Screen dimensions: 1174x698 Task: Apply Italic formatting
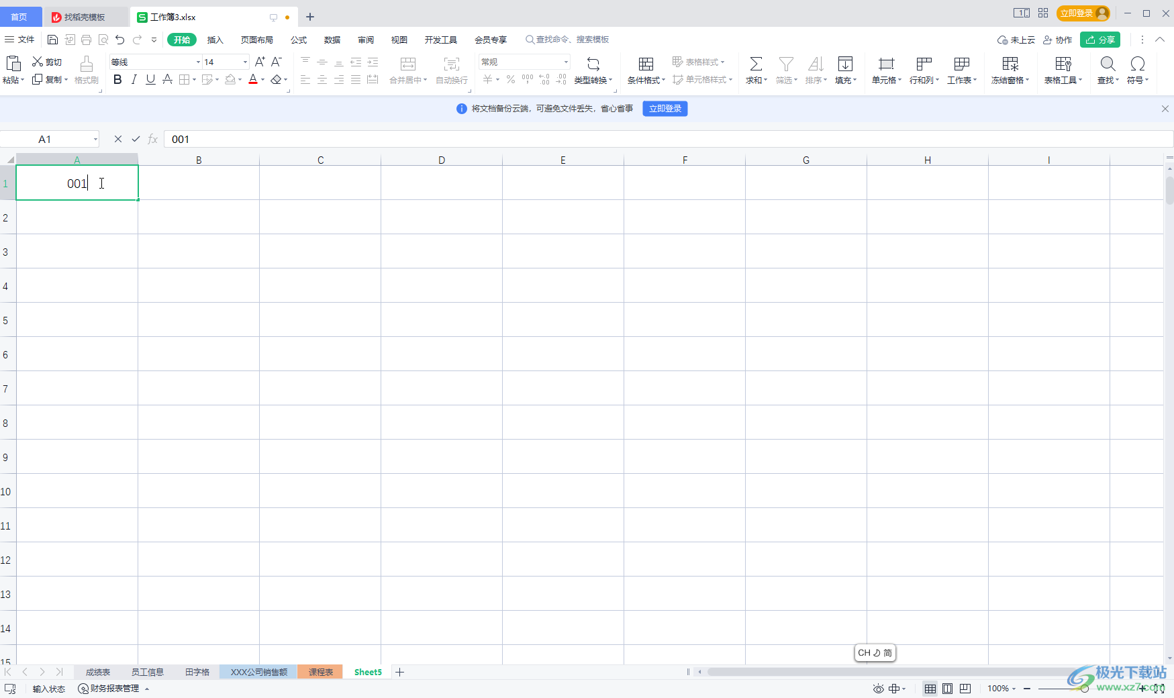(134, 80)
